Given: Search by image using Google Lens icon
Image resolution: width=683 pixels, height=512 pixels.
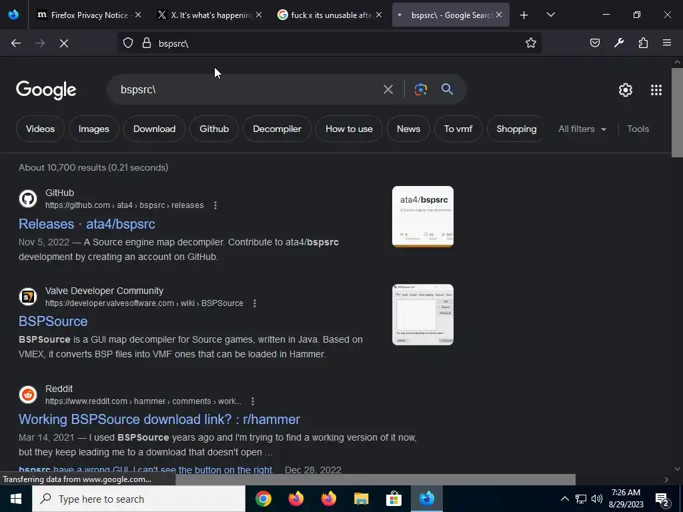Looking at the screenshot, I should (420, 90).
